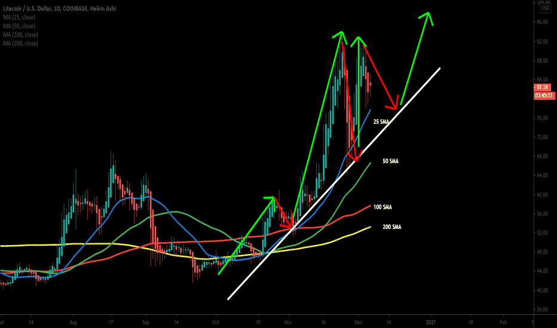Click the Nov label on the time axis
557x328 pixels.
pyautogui.click(x=288, y=322)
